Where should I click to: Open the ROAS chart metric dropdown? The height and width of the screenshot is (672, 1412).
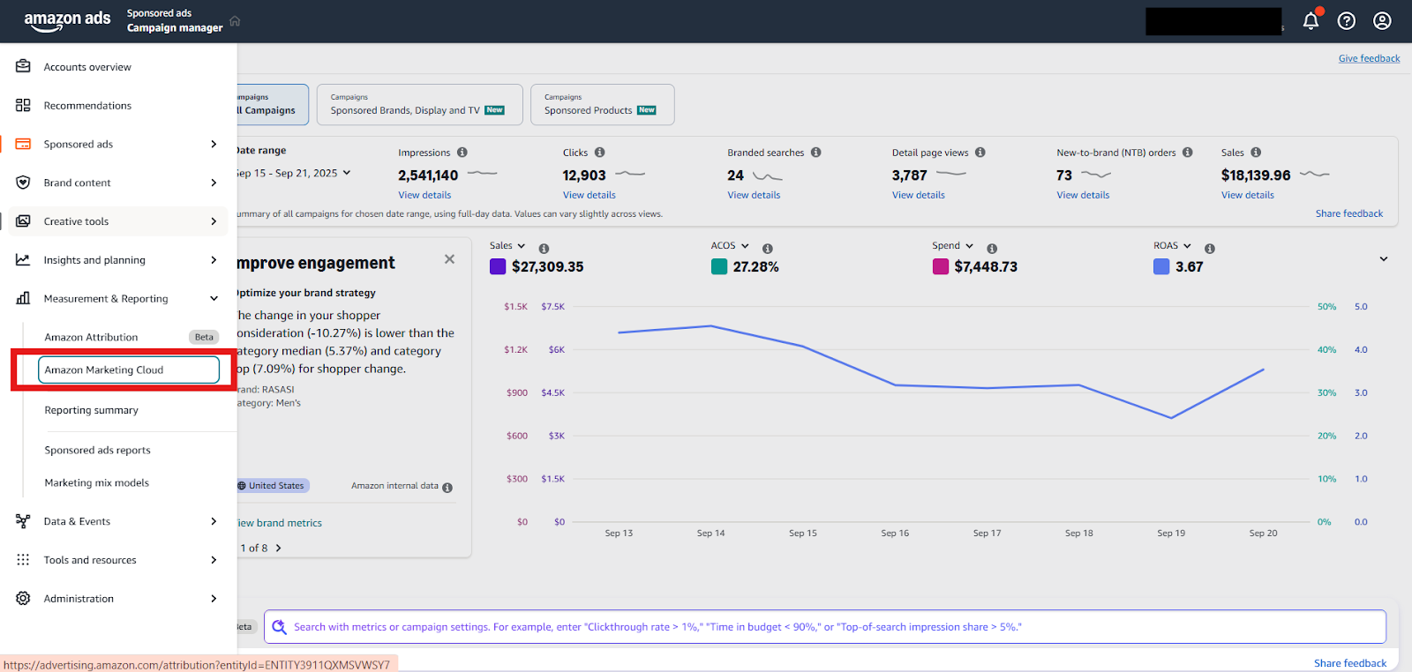click(1172, 246)
